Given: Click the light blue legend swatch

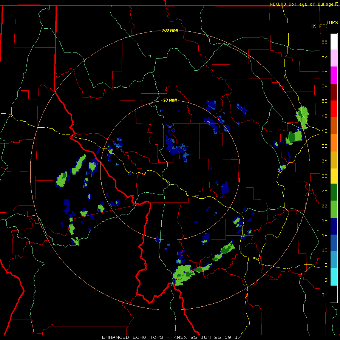Looking at the screenshot, I should click(x=334, y=260).
